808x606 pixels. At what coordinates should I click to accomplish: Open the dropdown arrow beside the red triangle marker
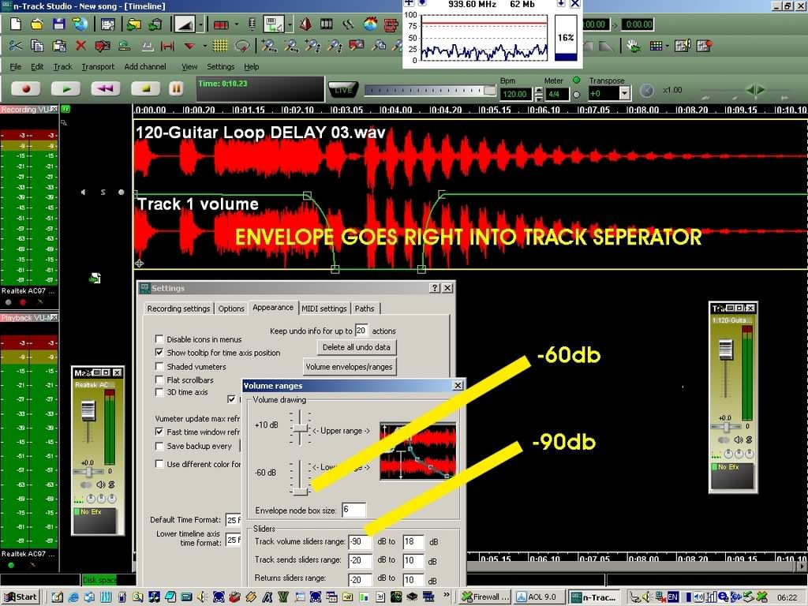pyautogui.click(x=204, y=46)
